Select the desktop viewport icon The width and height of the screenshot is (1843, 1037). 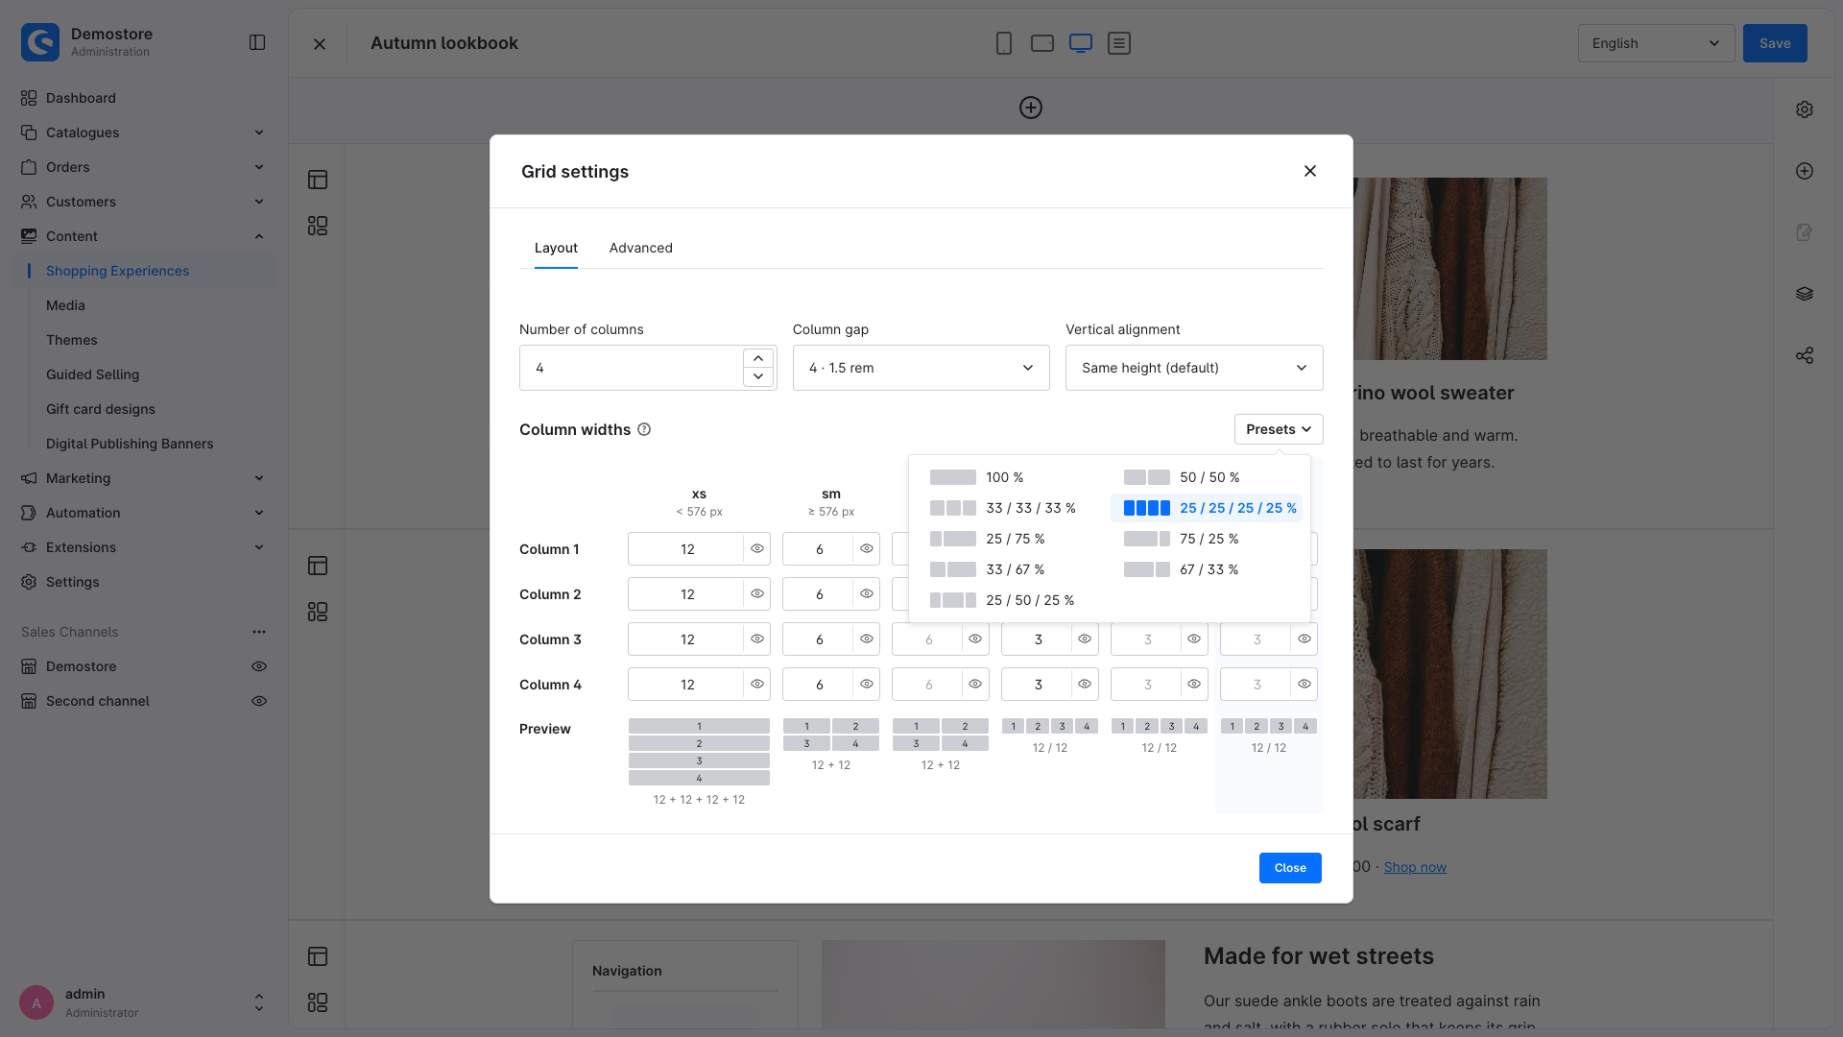click(1081, 43)
